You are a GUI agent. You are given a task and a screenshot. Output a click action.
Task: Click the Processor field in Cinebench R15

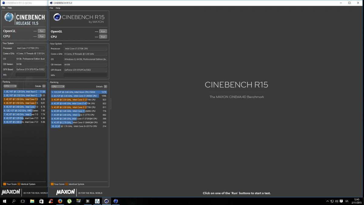85,49
